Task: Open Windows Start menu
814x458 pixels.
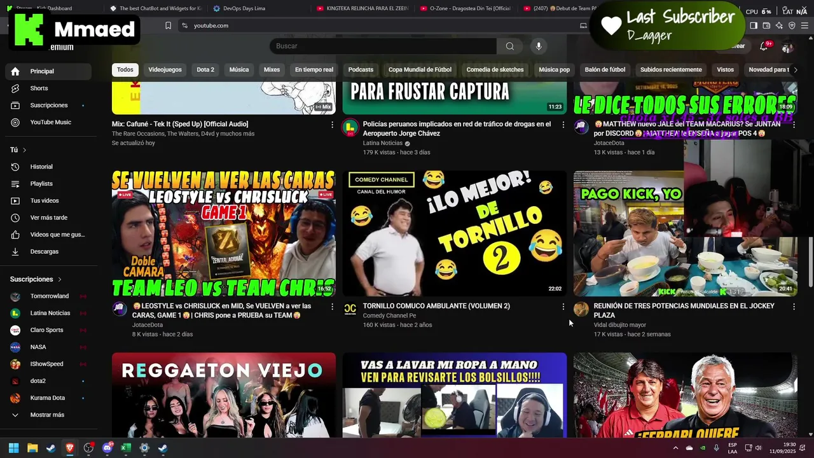Action: click(x=13, y=448)
